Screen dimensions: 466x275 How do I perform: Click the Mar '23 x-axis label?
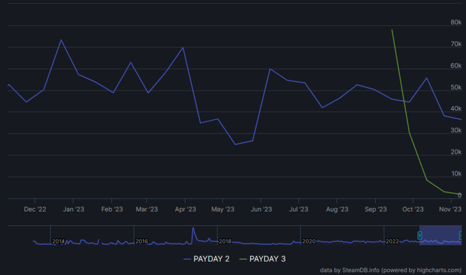[x=146, y=209]
